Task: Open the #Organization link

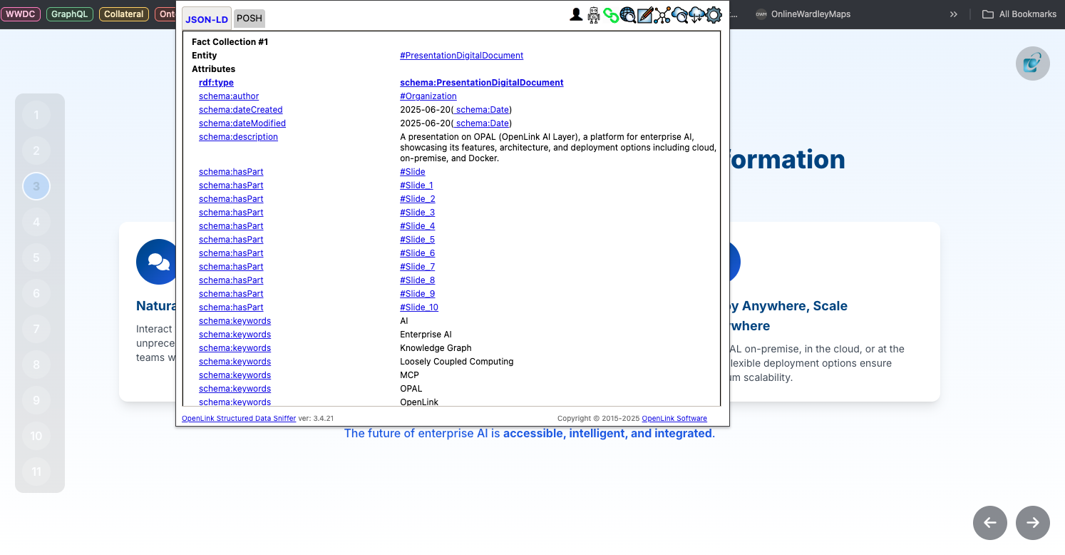Action: (428, 96)
